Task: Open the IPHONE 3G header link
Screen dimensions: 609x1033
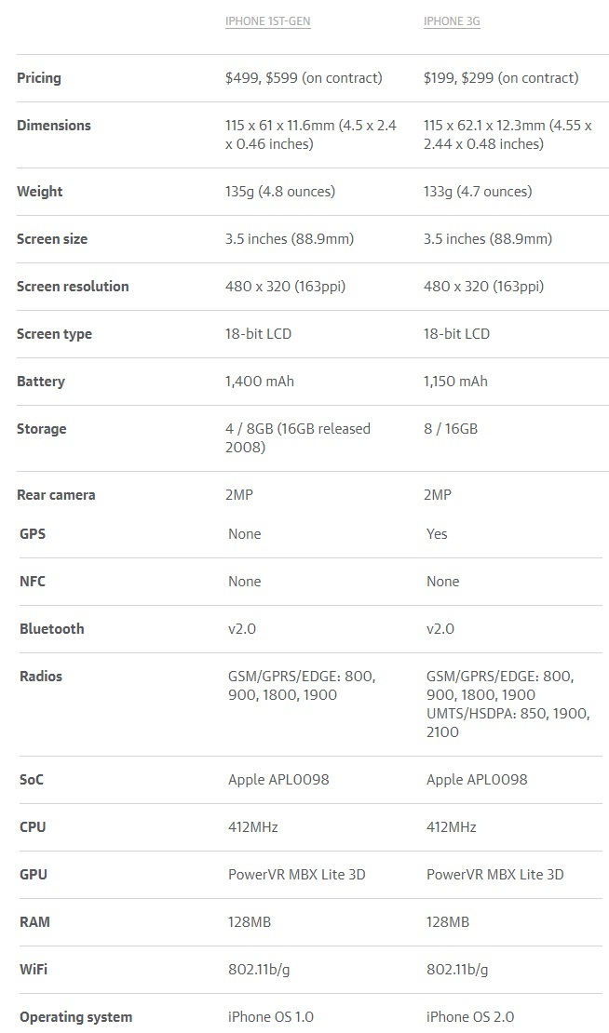Action: pyautogui.click(x=452, y=21)
